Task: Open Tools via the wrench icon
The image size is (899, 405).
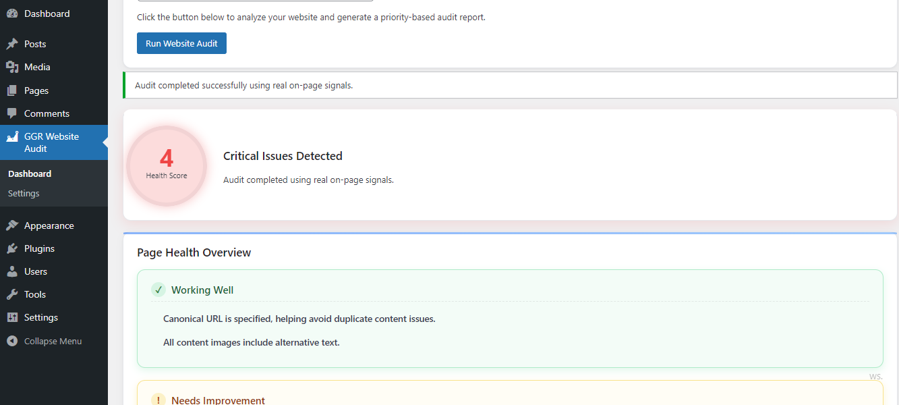Action: (x=12, y=294)
